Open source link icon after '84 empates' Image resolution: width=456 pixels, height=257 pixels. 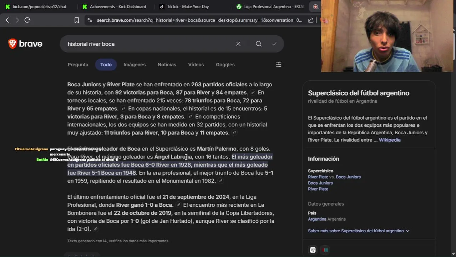coord(253,93)
